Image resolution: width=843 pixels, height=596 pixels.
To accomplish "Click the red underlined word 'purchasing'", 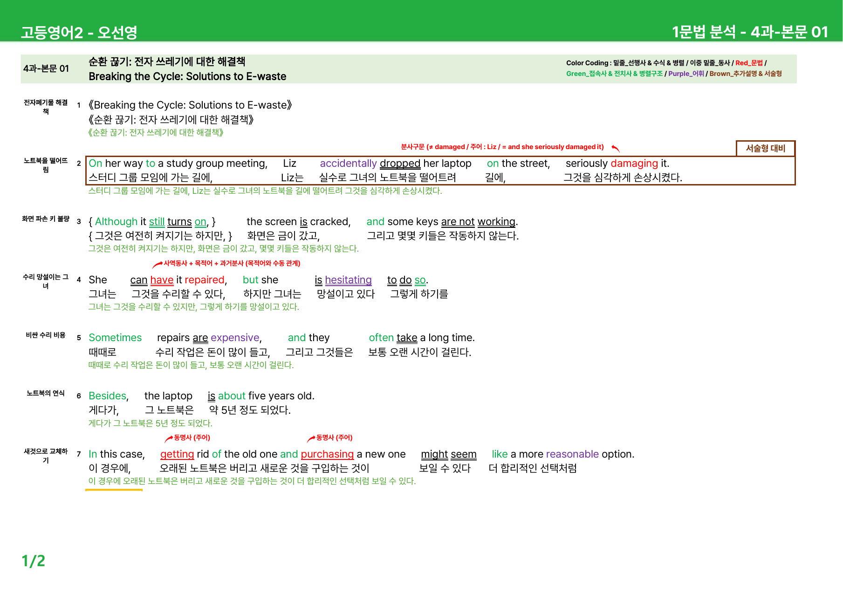I will pyautogui.click(x=327, y=454).
